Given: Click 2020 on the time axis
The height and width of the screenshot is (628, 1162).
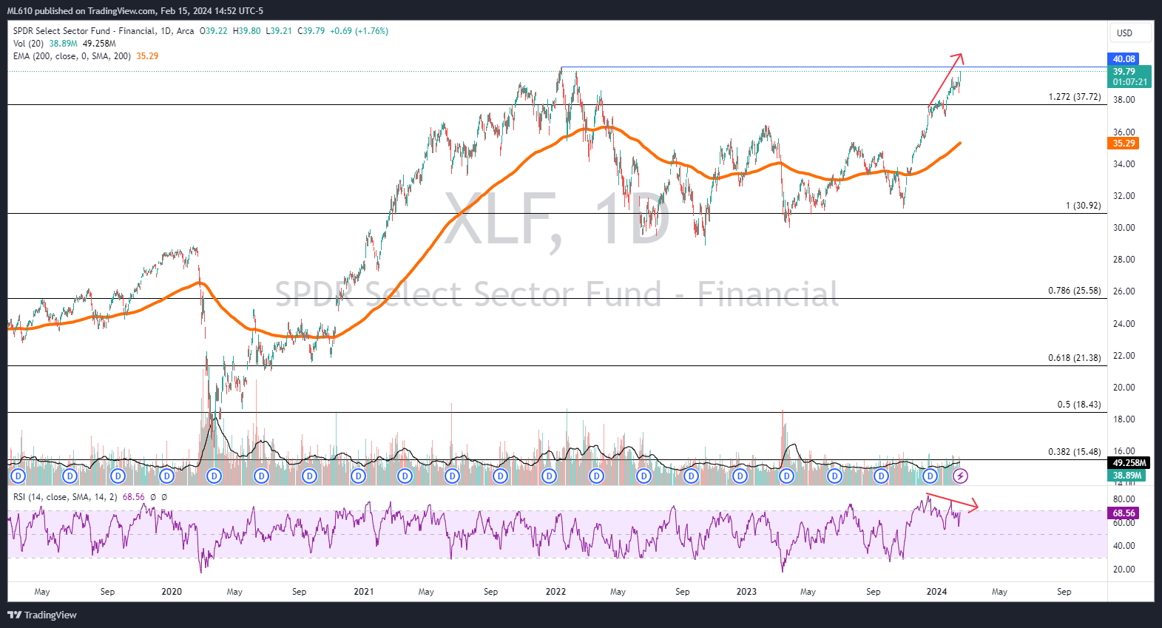Looking at the screenshot, I should [x=171, y=592].
